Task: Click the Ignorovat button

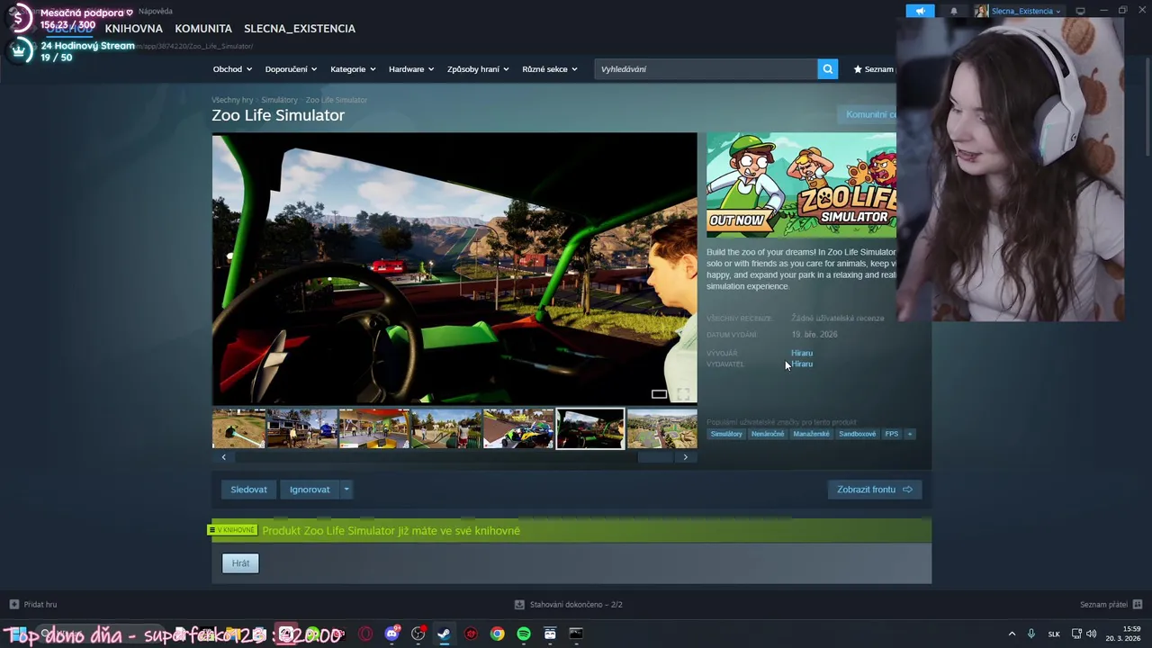Action: (x=310, y=490)
